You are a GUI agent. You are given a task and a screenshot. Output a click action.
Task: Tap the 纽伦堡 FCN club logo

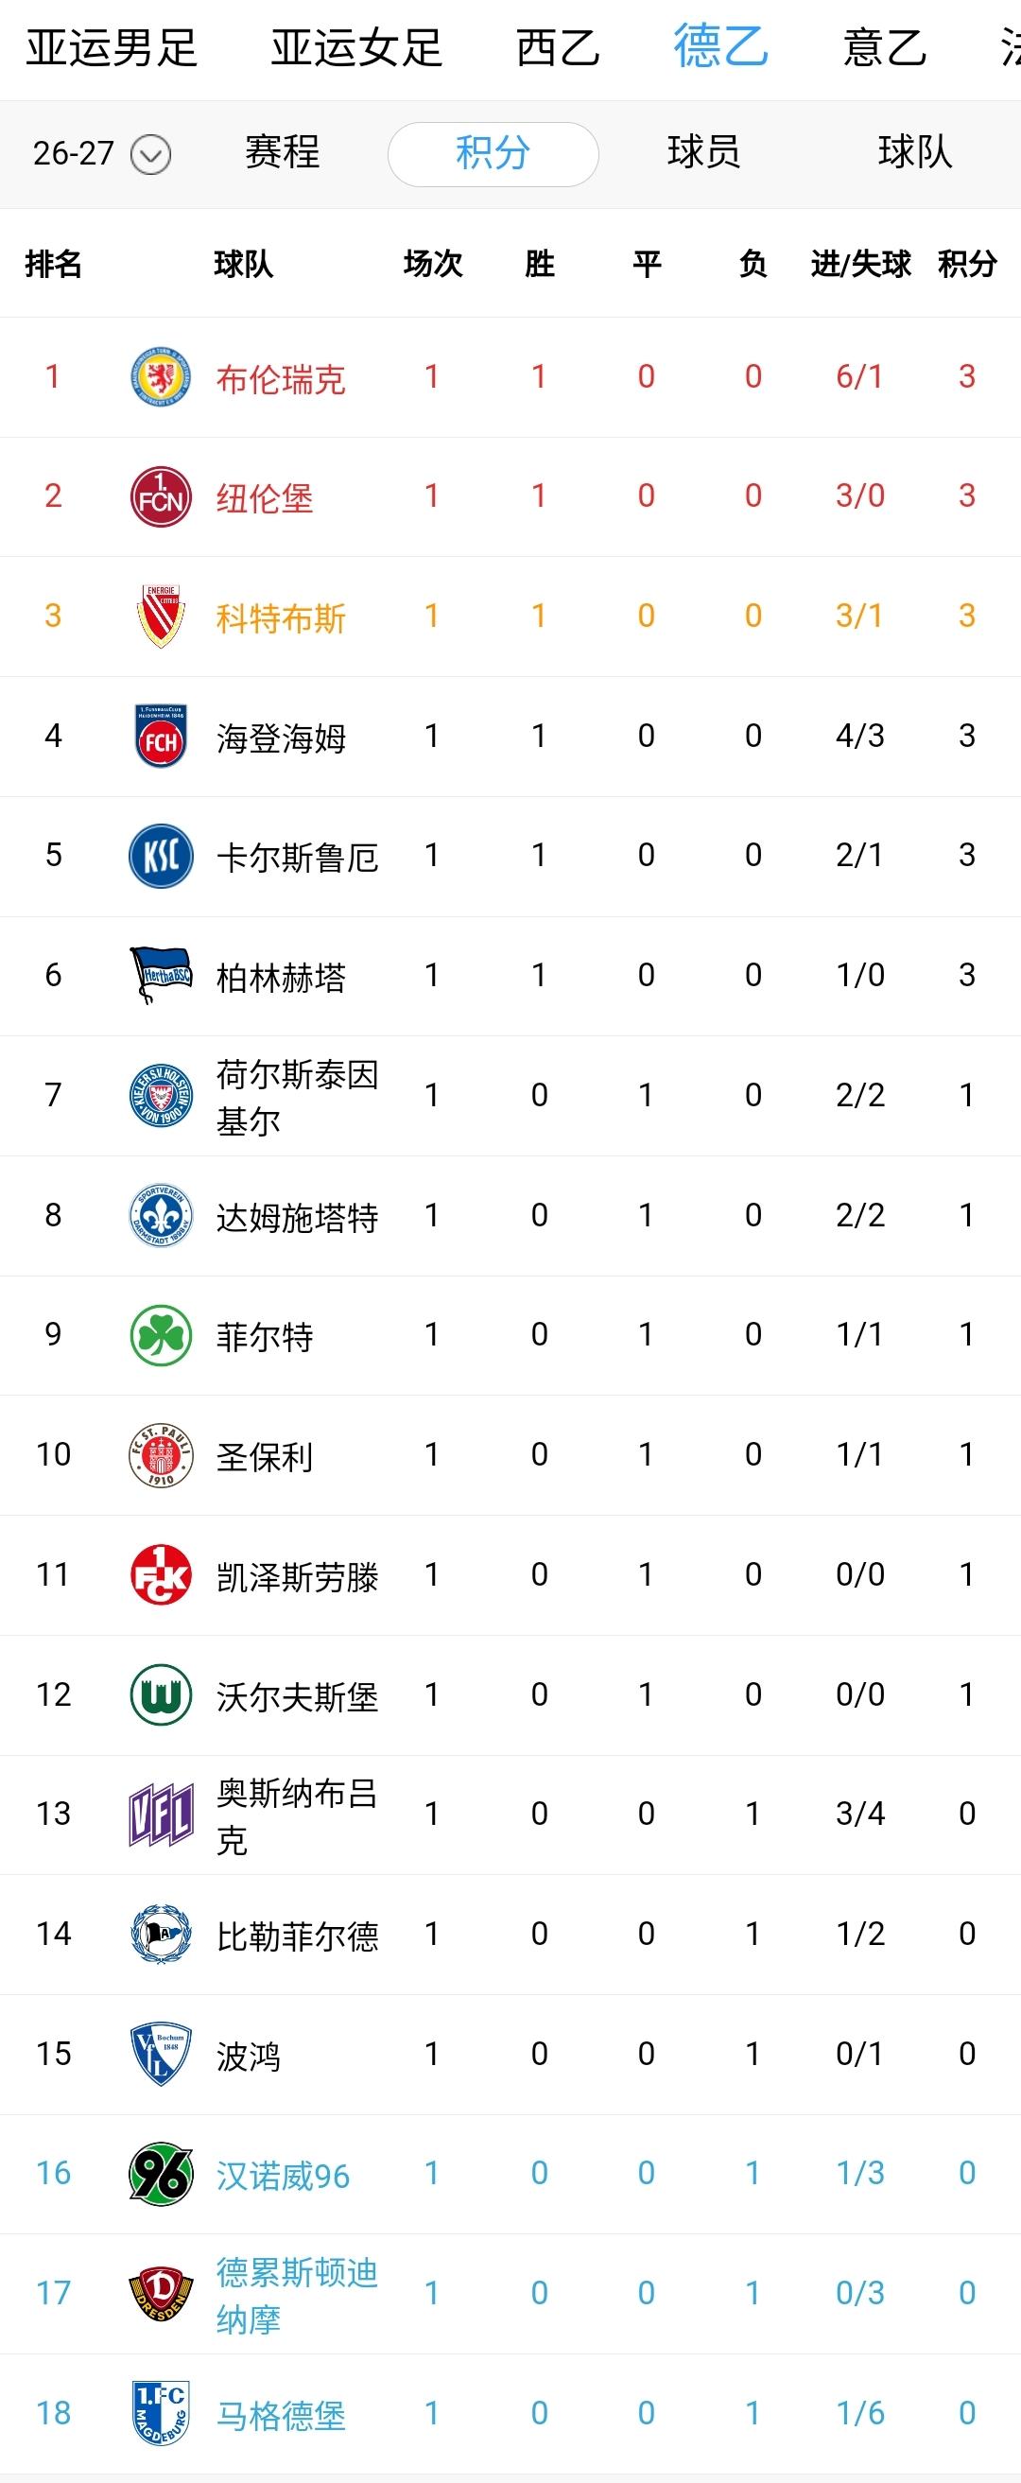pyautogui.click(x=160, y=496)
